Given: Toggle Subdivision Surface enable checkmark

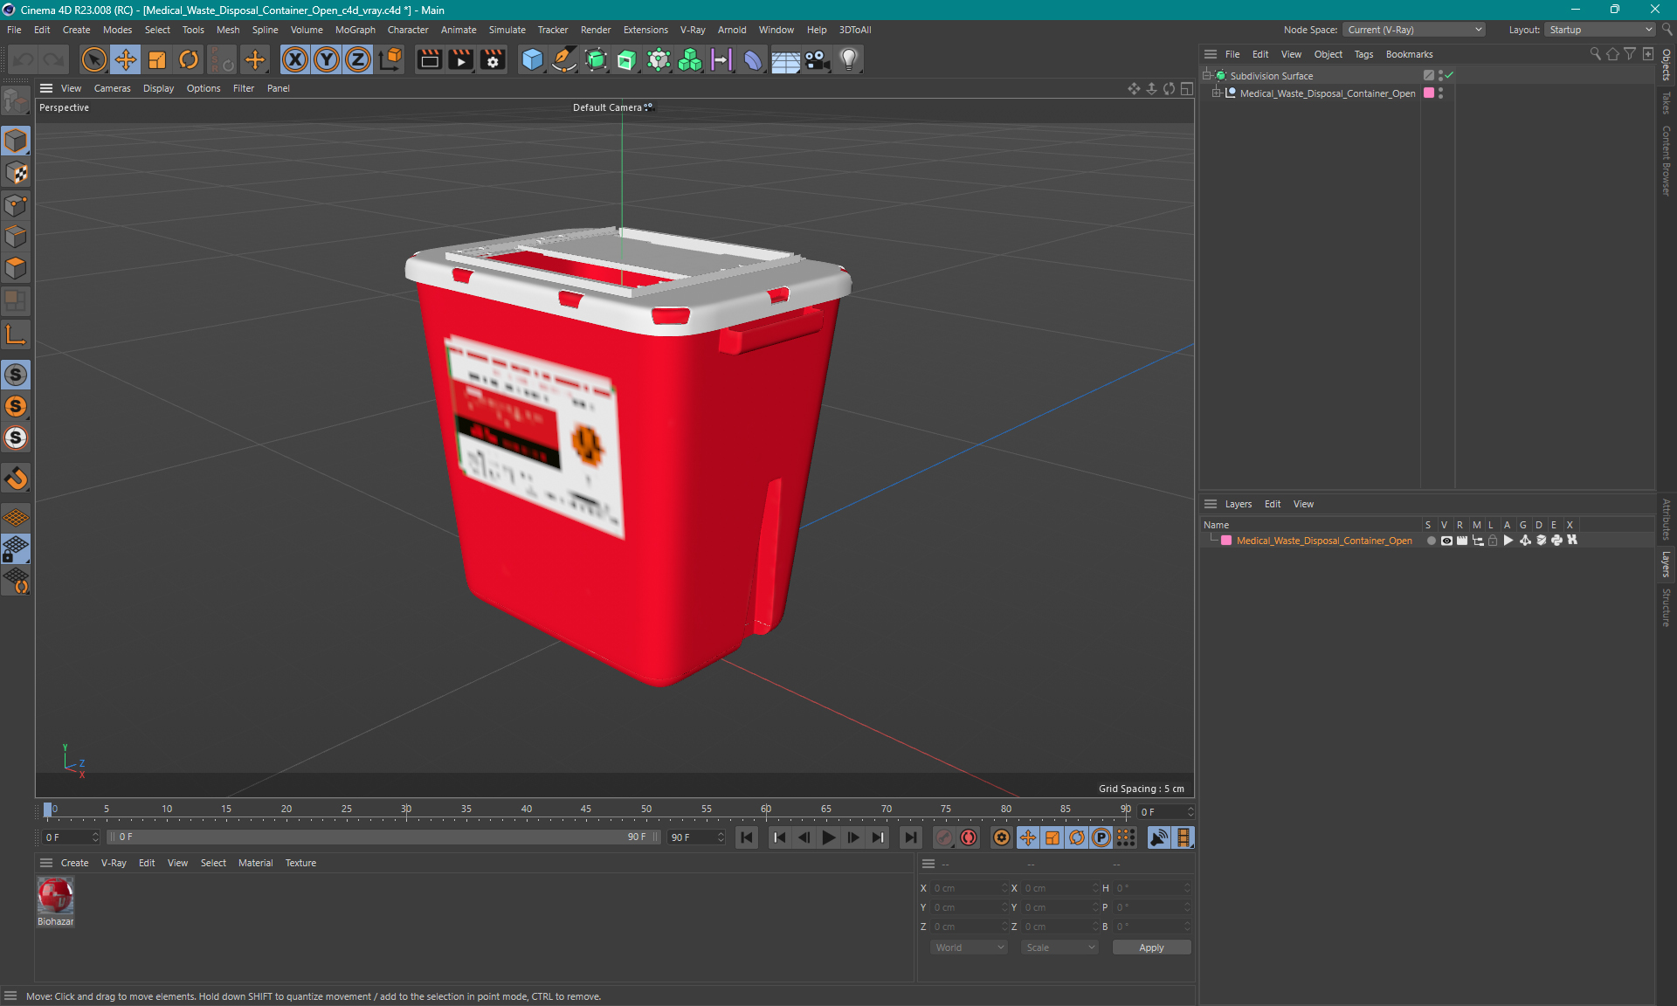Looking at the screenshot, I should point(1450,76).
